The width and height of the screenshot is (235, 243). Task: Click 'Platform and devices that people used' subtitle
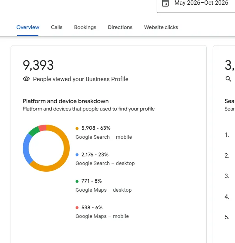point(89,109)
